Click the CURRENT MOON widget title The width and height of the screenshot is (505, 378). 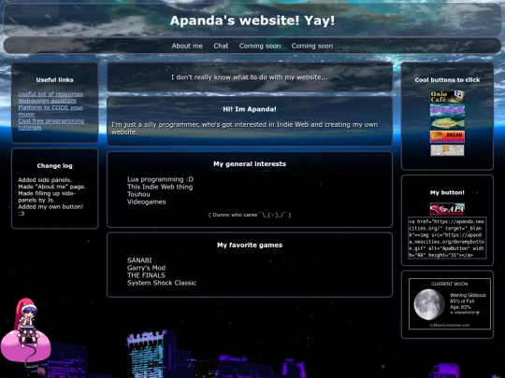pos(450,284)
